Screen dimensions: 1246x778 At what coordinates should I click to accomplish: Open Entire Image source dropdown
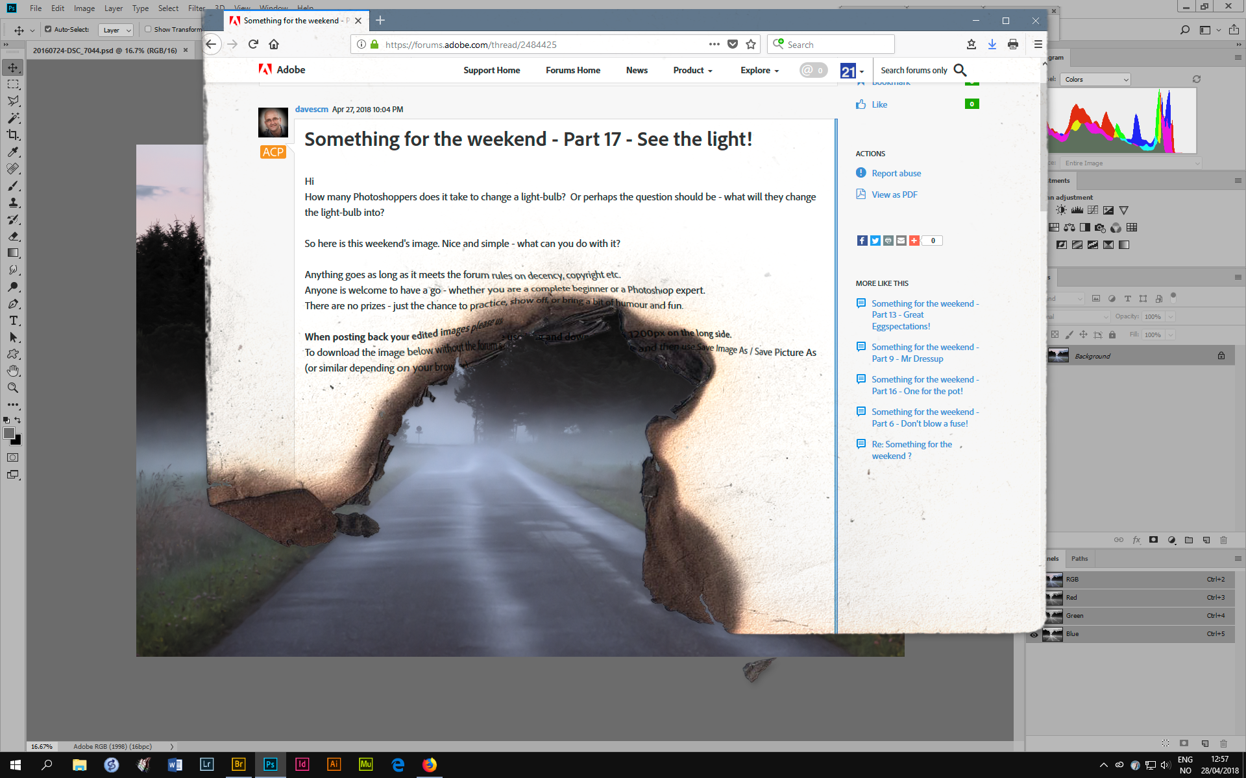(1131, 163)
